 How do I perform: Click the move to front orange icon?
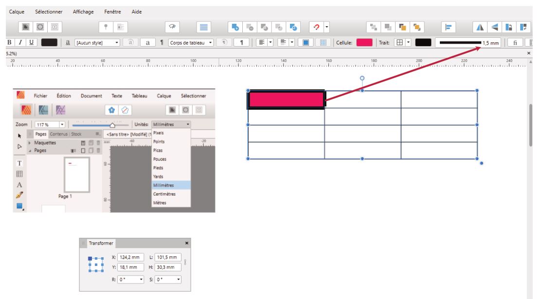[x=417, y=27]
